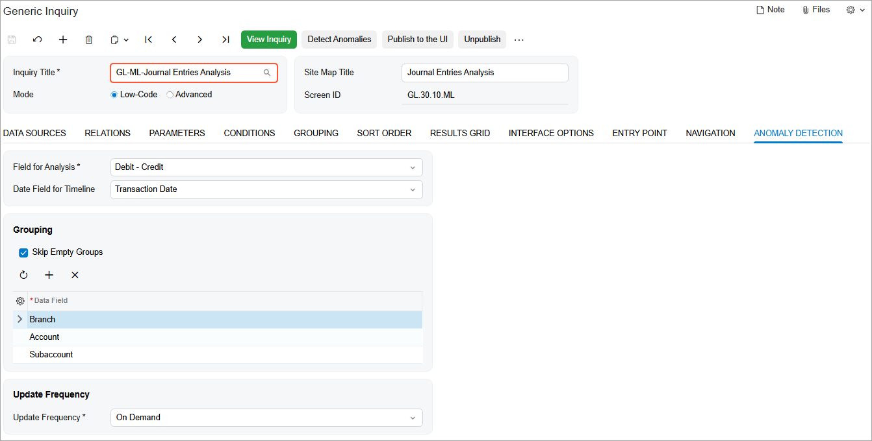872x441 pixels.
Task: Switch to the Data Sources tab
Action: (x=34, y=133)
